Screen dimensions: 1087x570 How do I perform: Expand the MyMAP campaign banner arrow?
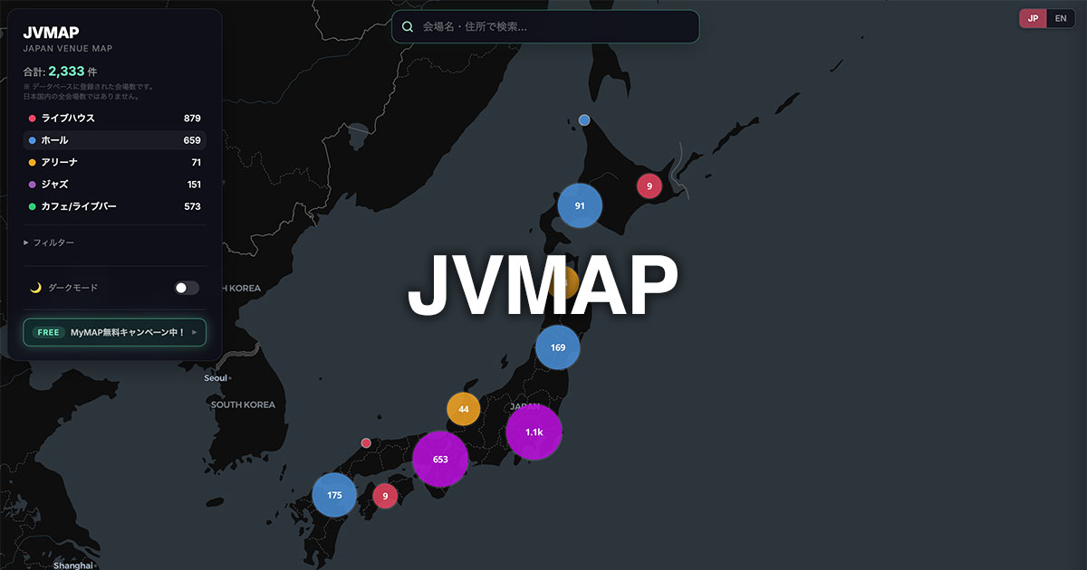[195, 332]
